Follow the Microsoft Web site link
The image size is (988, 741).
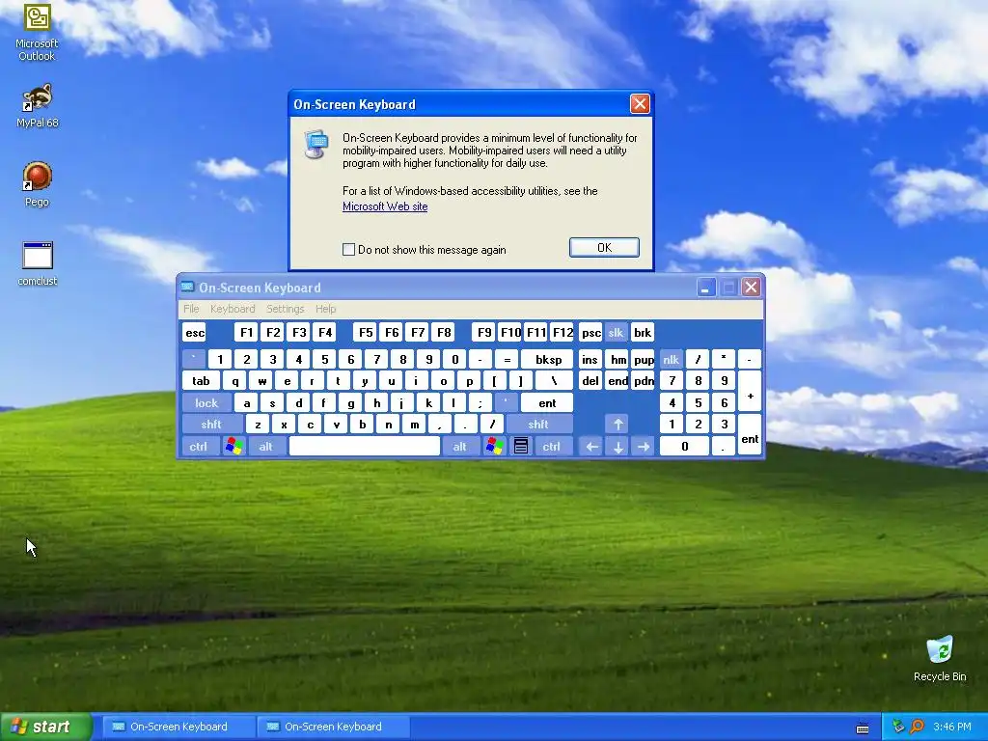point(385,206)
